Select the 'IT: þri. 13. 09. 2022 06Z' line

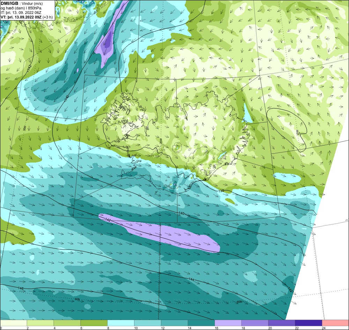pos(21,13)
